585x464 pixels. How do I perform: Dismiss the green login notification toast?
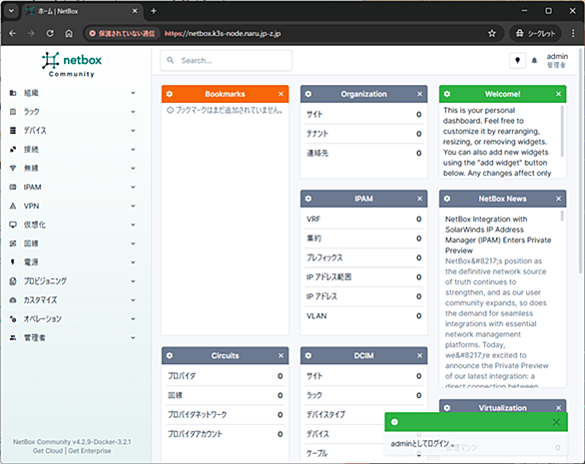pyautogui.click(x=556, y=422)
